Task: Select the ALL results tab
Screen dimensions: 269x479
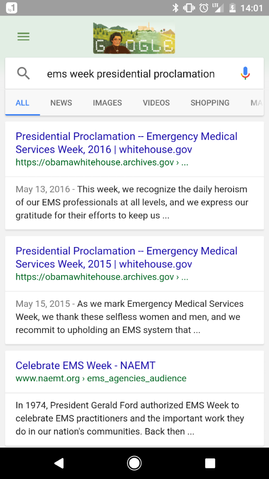Action: tap(22, 103)
